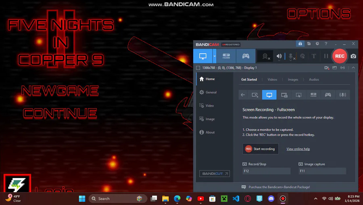Screen dimensions: 363x205
Task: Click the back arrow in mode selector
Action: (x=243, y=95)
